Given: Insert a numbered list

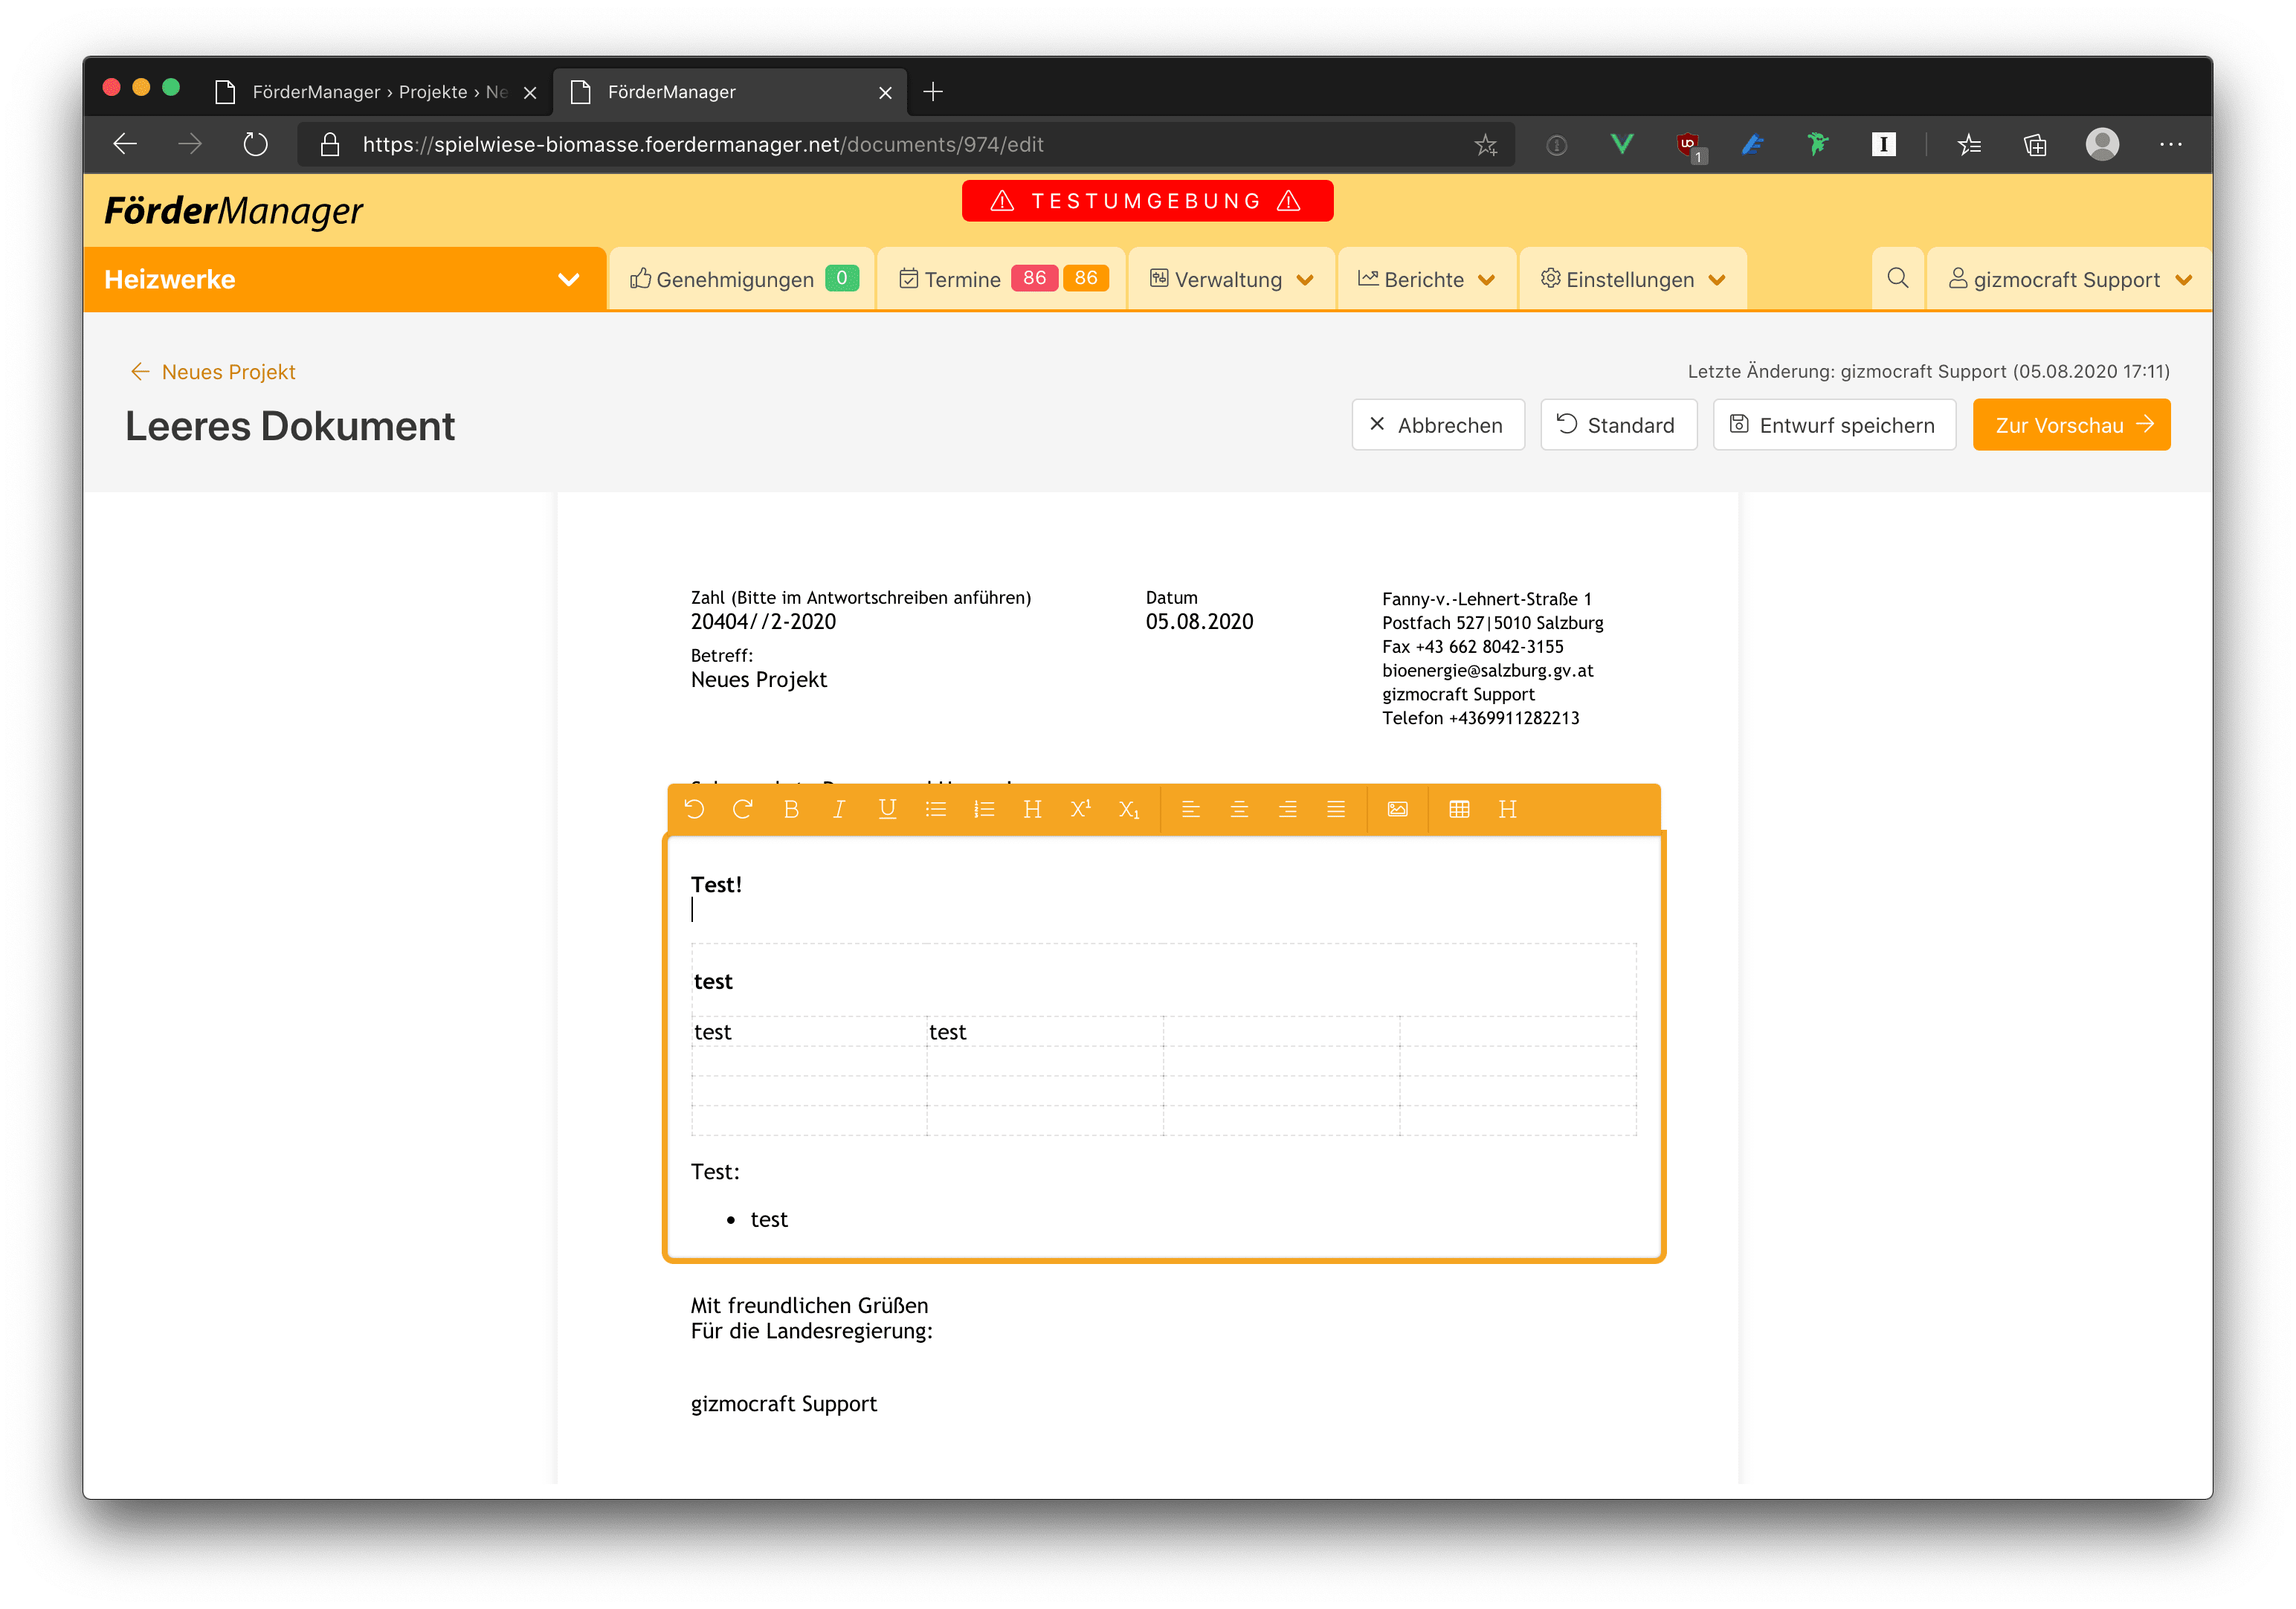Looking at the screenshot, I should coord(984,809).
